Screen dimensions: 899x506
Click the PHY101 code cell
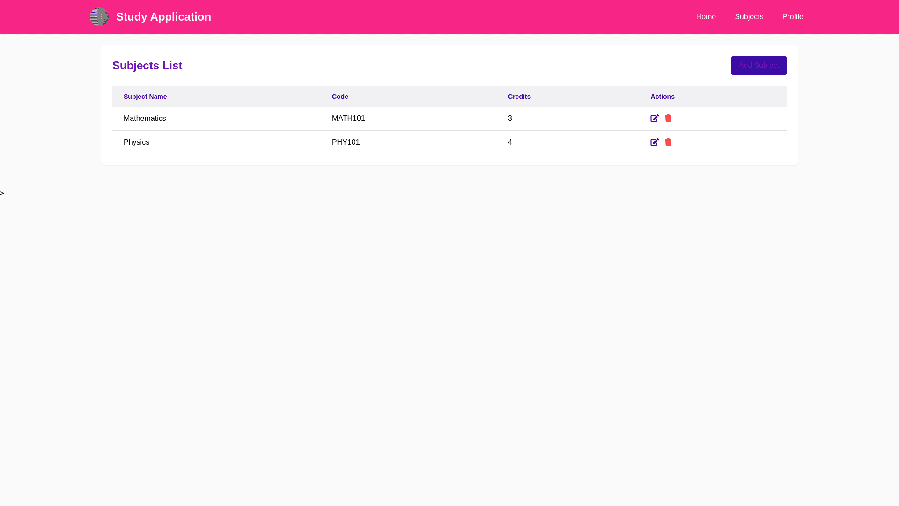coord(346,142)
